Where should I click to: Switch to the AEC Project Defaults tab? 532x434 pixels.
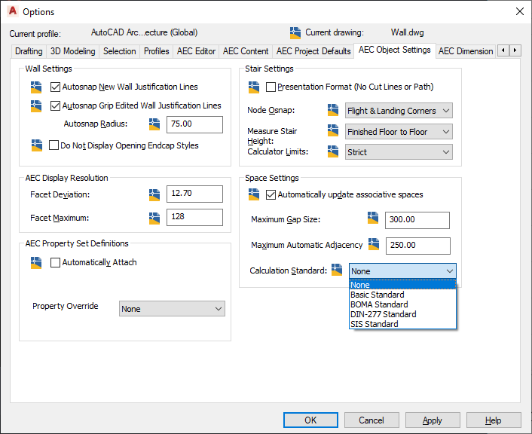pyautogui.click(x=313, y=51)
